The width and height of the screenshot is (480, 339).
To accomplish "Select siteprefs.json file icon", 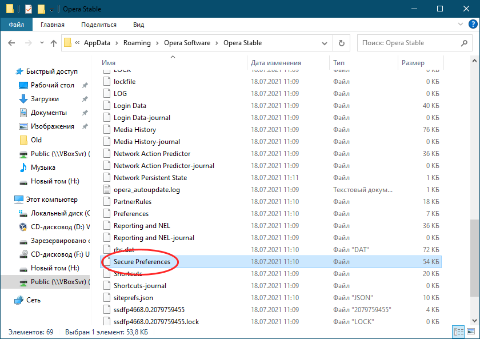I will click(x=106, y=298).
